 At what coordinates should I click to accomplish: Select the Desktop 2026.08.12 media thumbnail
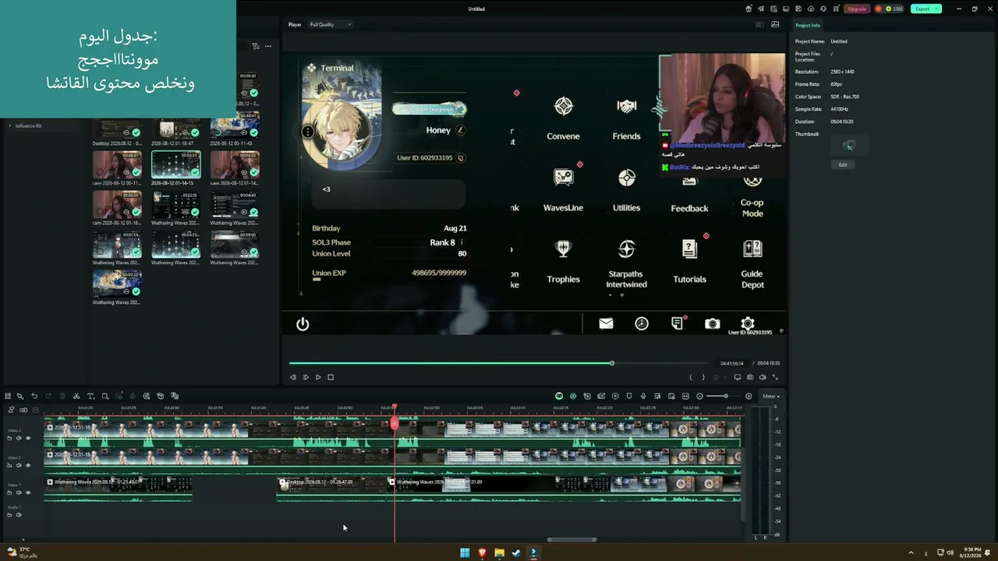tap(117, 128)
